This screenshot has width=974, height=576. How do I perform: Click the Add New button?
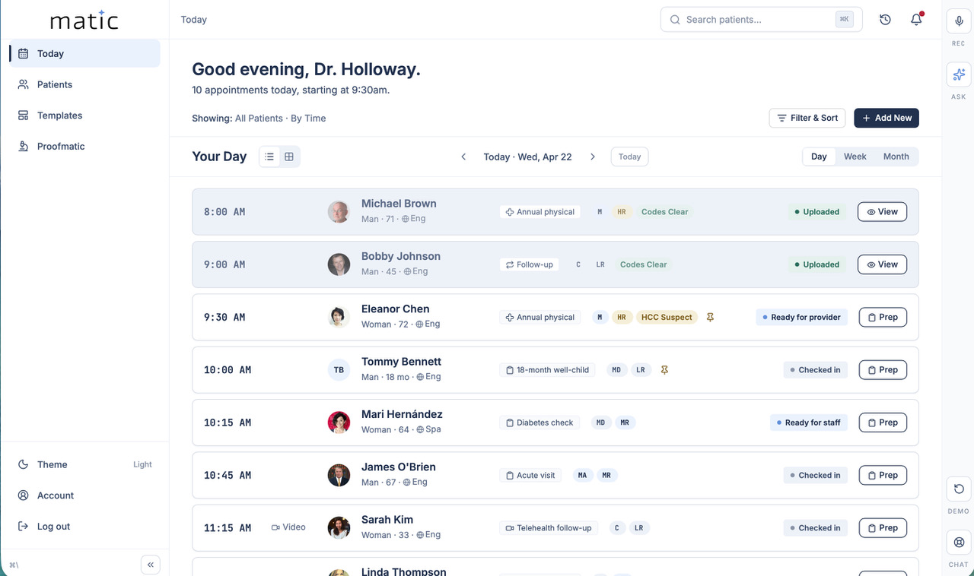[x=886, y=118]
